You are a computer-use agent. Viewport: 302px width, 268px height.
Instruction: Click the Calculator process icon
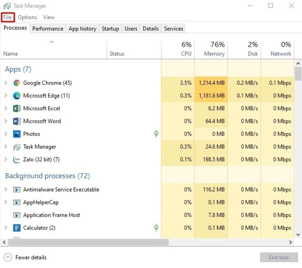[x=17, y=228]
